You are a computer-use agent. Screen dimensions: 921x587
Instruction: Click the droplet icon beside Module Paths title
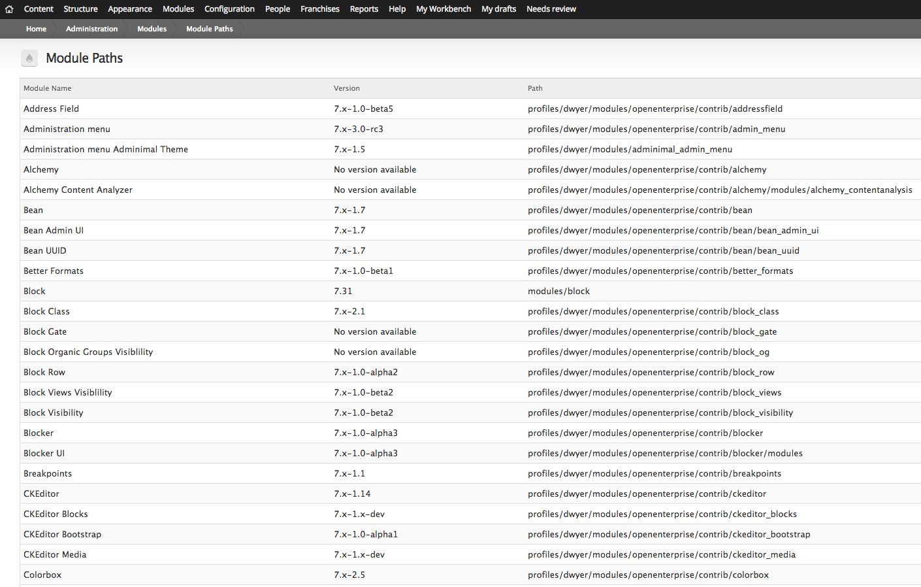click(29, 58)
